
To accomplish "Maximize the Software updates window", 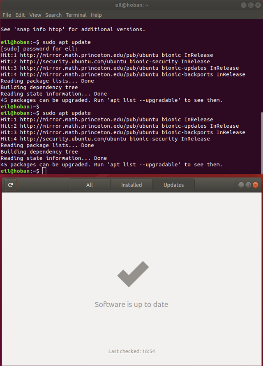I will (x=248, y=185).
